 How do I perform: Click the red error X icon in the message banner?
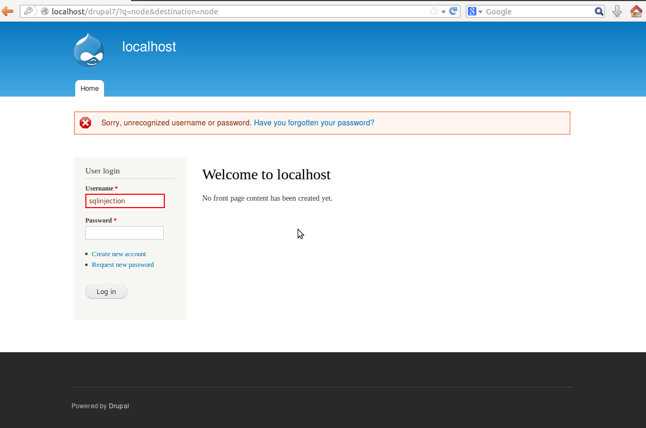pos(85,122)
